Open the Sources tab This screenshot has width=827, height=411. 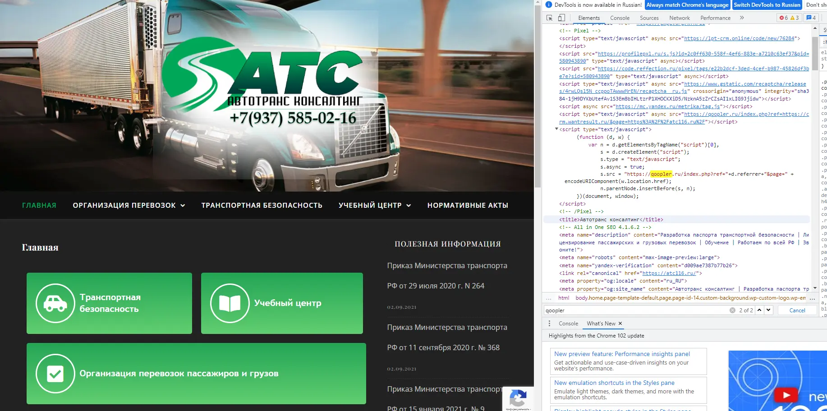pyautogui.click(x=649, y=18)
